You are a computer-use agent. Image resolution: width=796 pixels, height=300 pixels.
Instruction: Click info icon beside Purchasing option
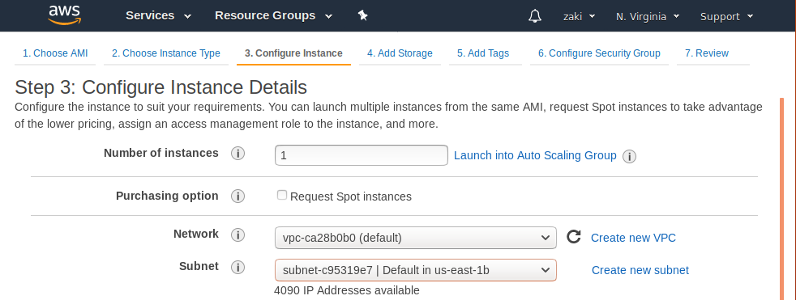238,196
